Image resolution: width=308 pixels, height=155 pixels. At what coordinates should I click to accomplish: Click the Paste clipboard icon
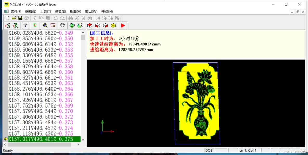tap(48, 18)
